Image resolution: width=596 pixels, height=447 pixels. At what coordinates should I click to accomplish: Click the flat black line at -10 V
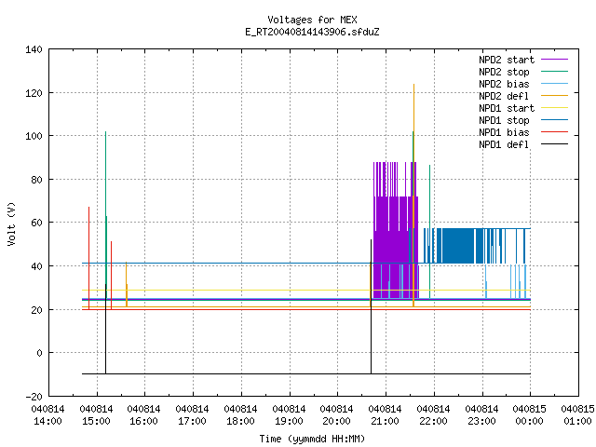(x=306, y=374)
